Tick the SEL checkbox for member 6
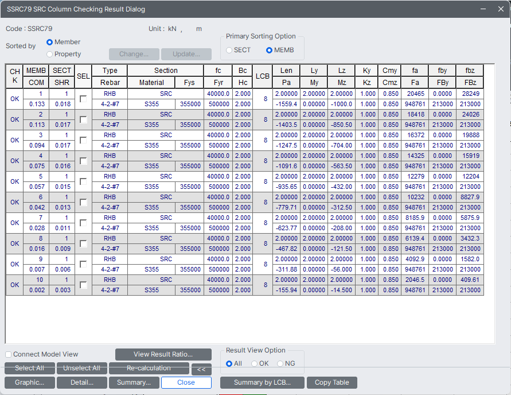 point(83,202)
